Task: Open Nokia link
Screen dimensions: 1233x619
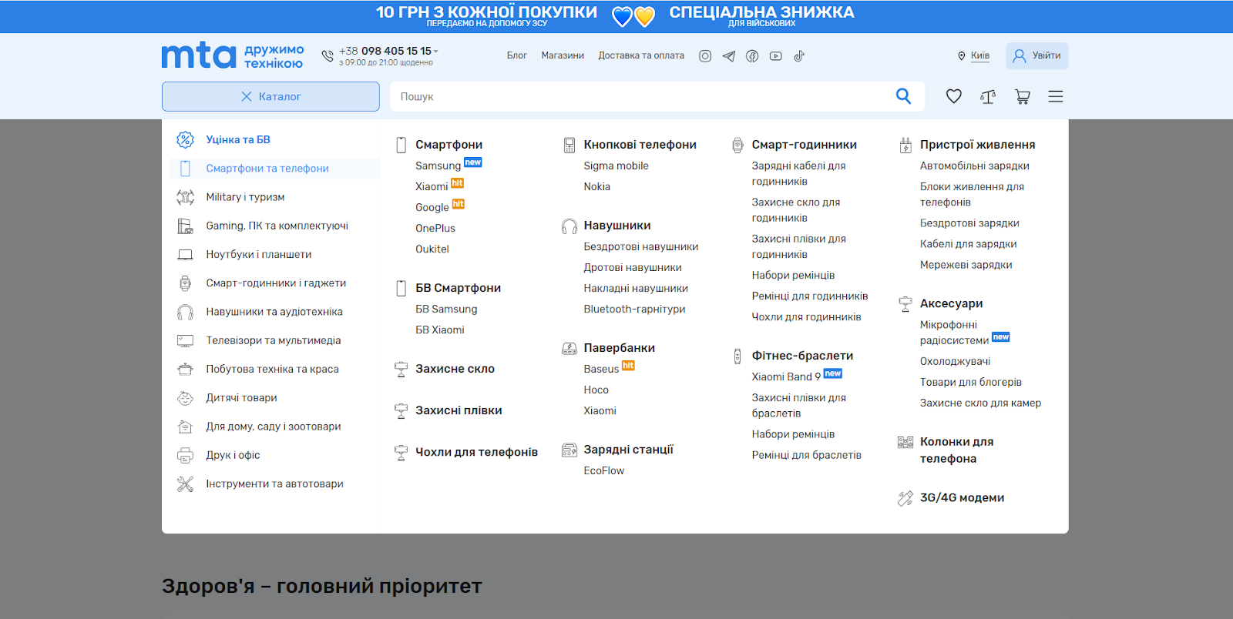Action: (x=596, y=186)
